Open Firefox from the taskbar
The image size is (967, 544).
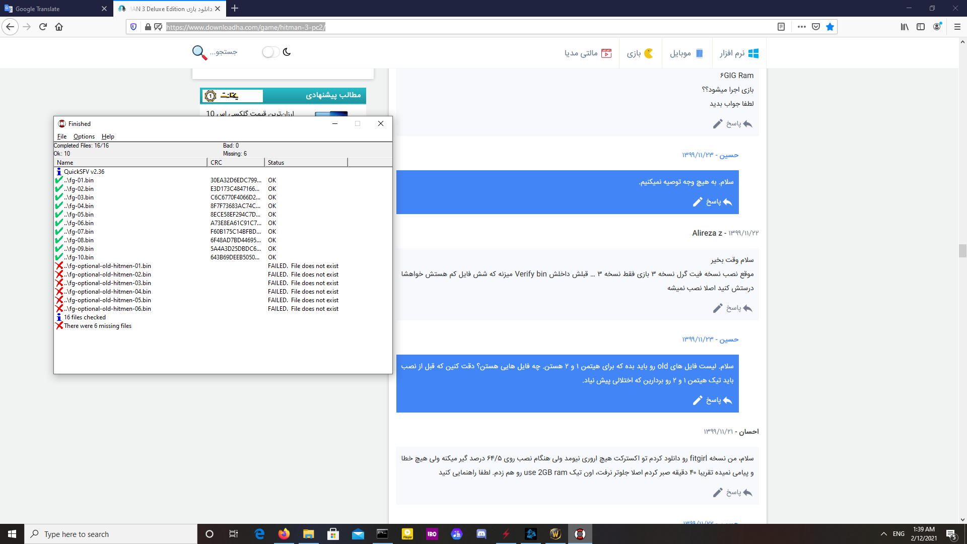[284, 534]
